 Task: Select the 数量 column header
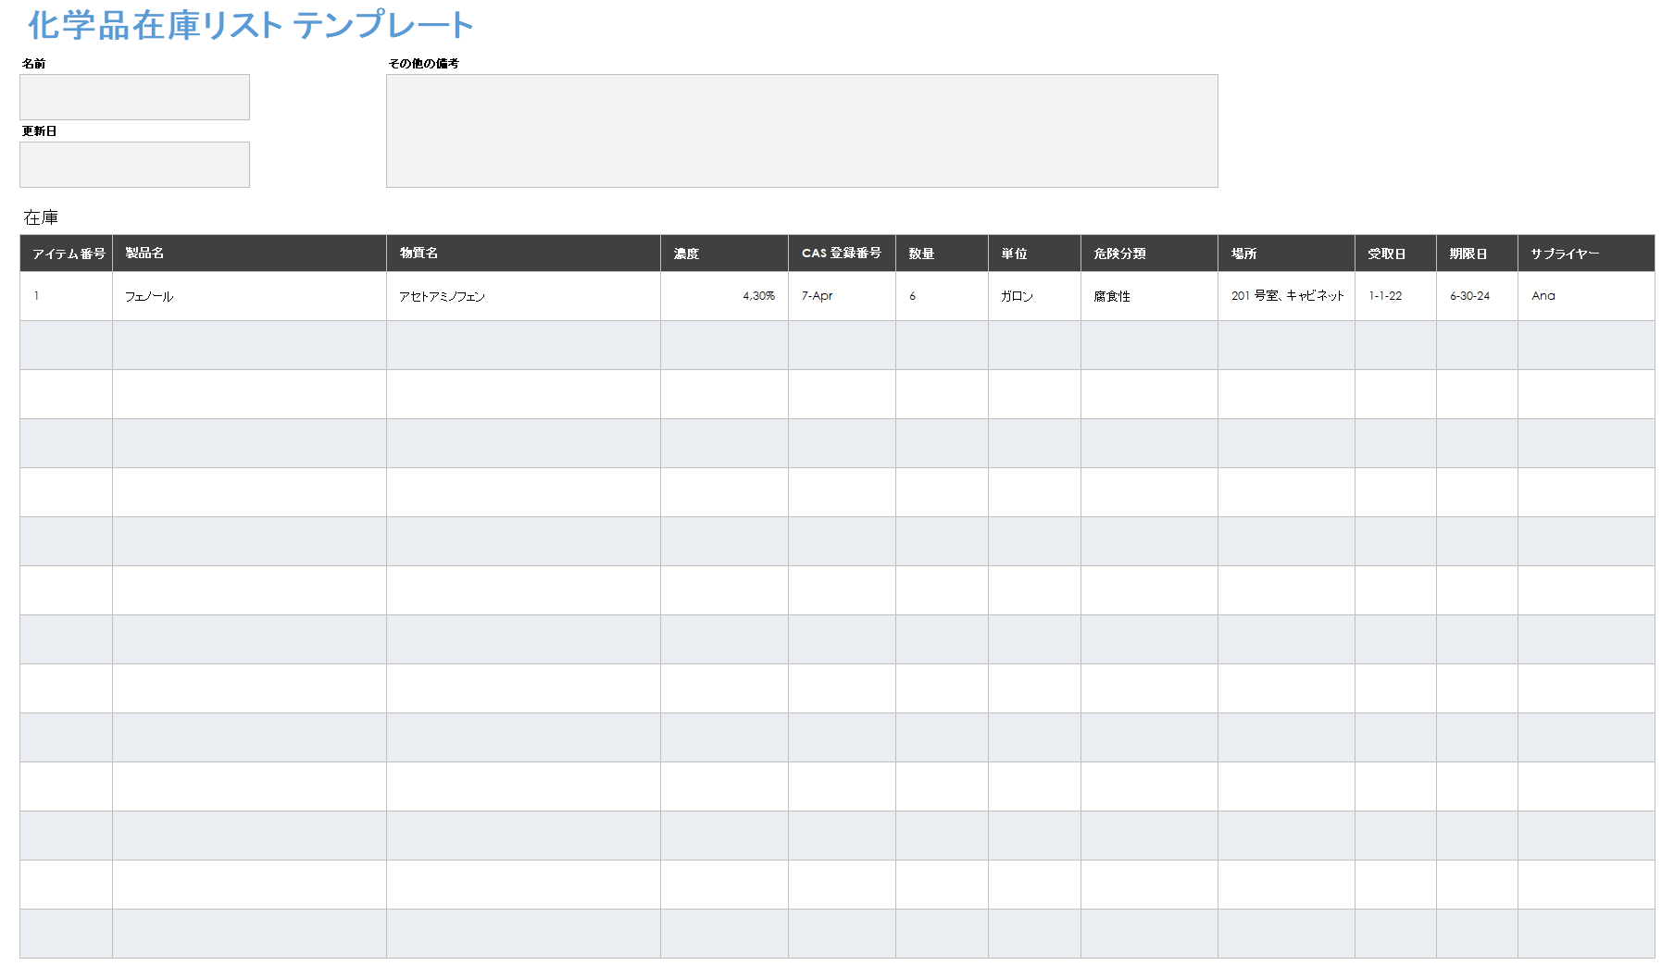pos(943,254)
